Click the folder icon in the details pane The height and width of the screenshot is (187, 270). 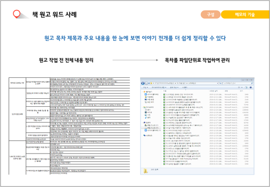pyautogui.click(x=146, y=171)
